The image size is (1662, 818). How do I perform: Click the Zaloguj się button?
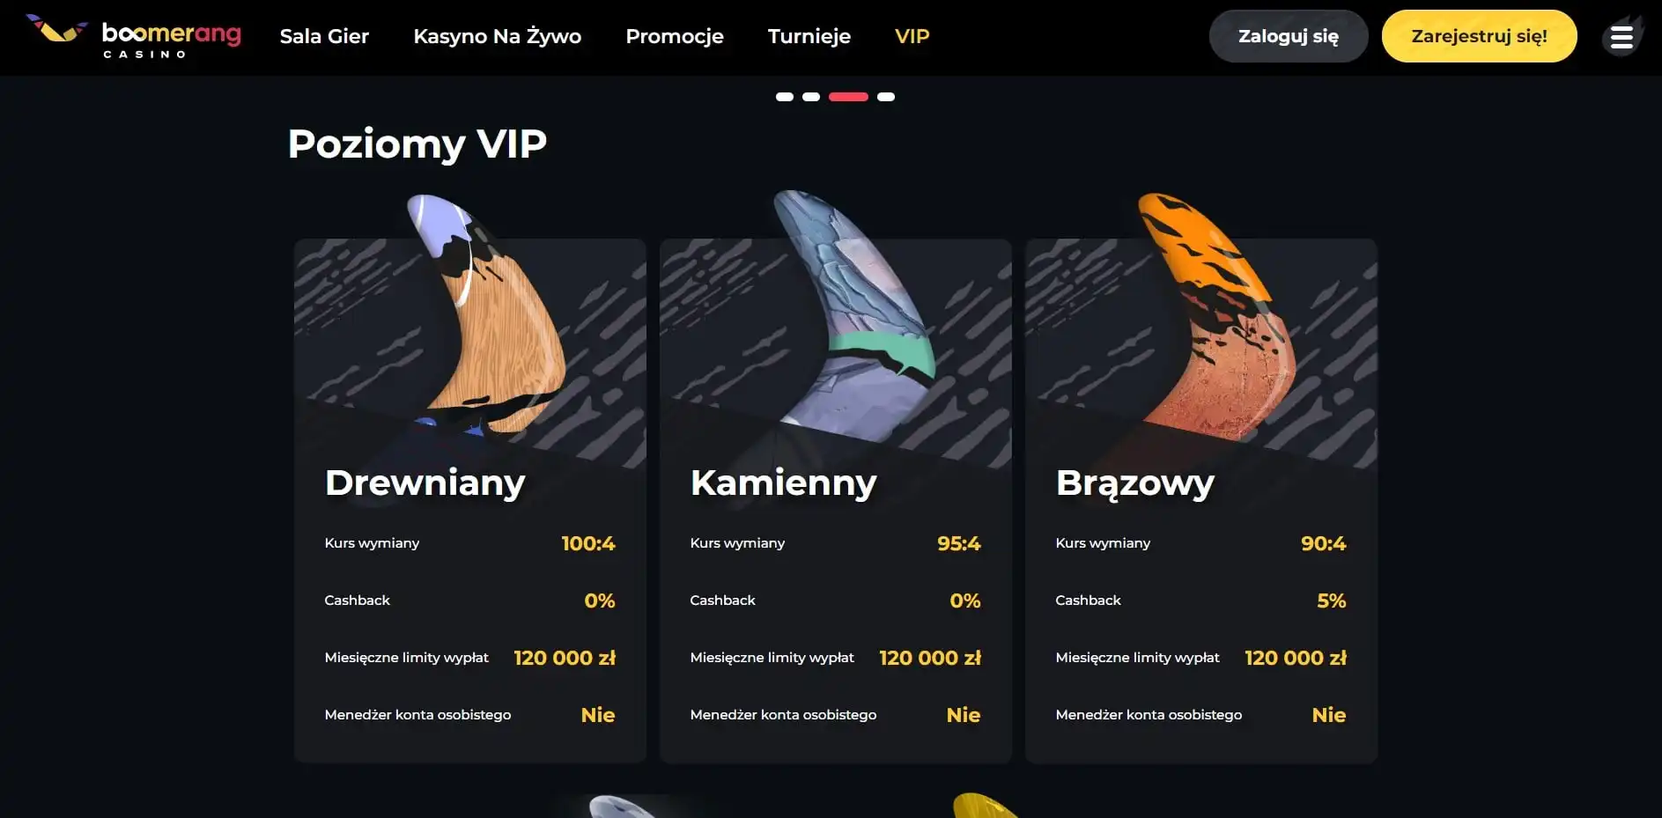1289,36
